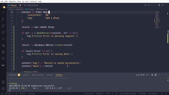The image size is (169, 95).
Task: Kill terminal with trash icon
Action: (x=156, y=75)
